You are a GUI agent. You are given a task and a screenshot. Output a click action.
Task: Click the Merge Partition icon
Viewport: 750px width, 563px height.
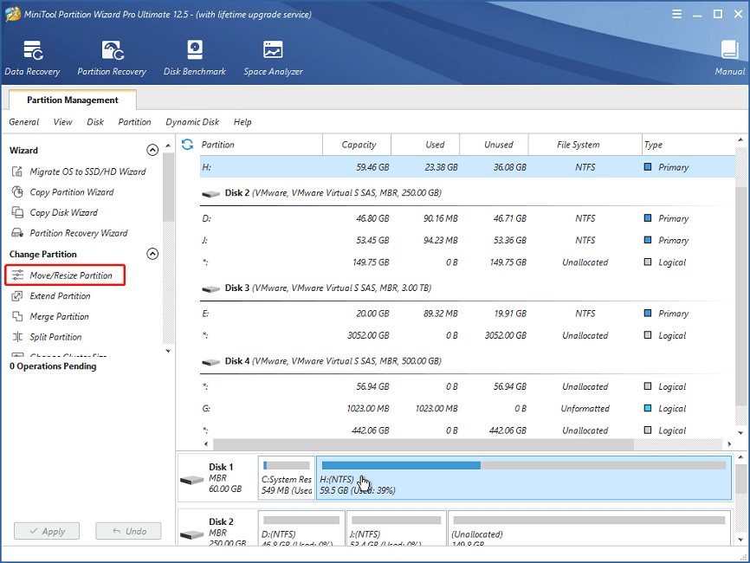(17, 316)
